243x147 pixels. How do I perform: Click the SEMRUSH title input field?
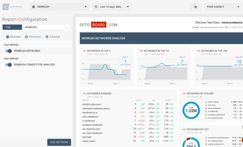(46, 27)
